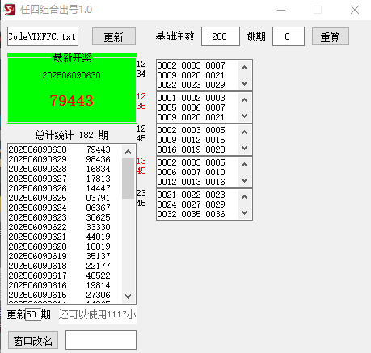Click numbers 0006 0007 0010 in 1345 box
This screenshot has height=353, width=371.
pos(191,172)
